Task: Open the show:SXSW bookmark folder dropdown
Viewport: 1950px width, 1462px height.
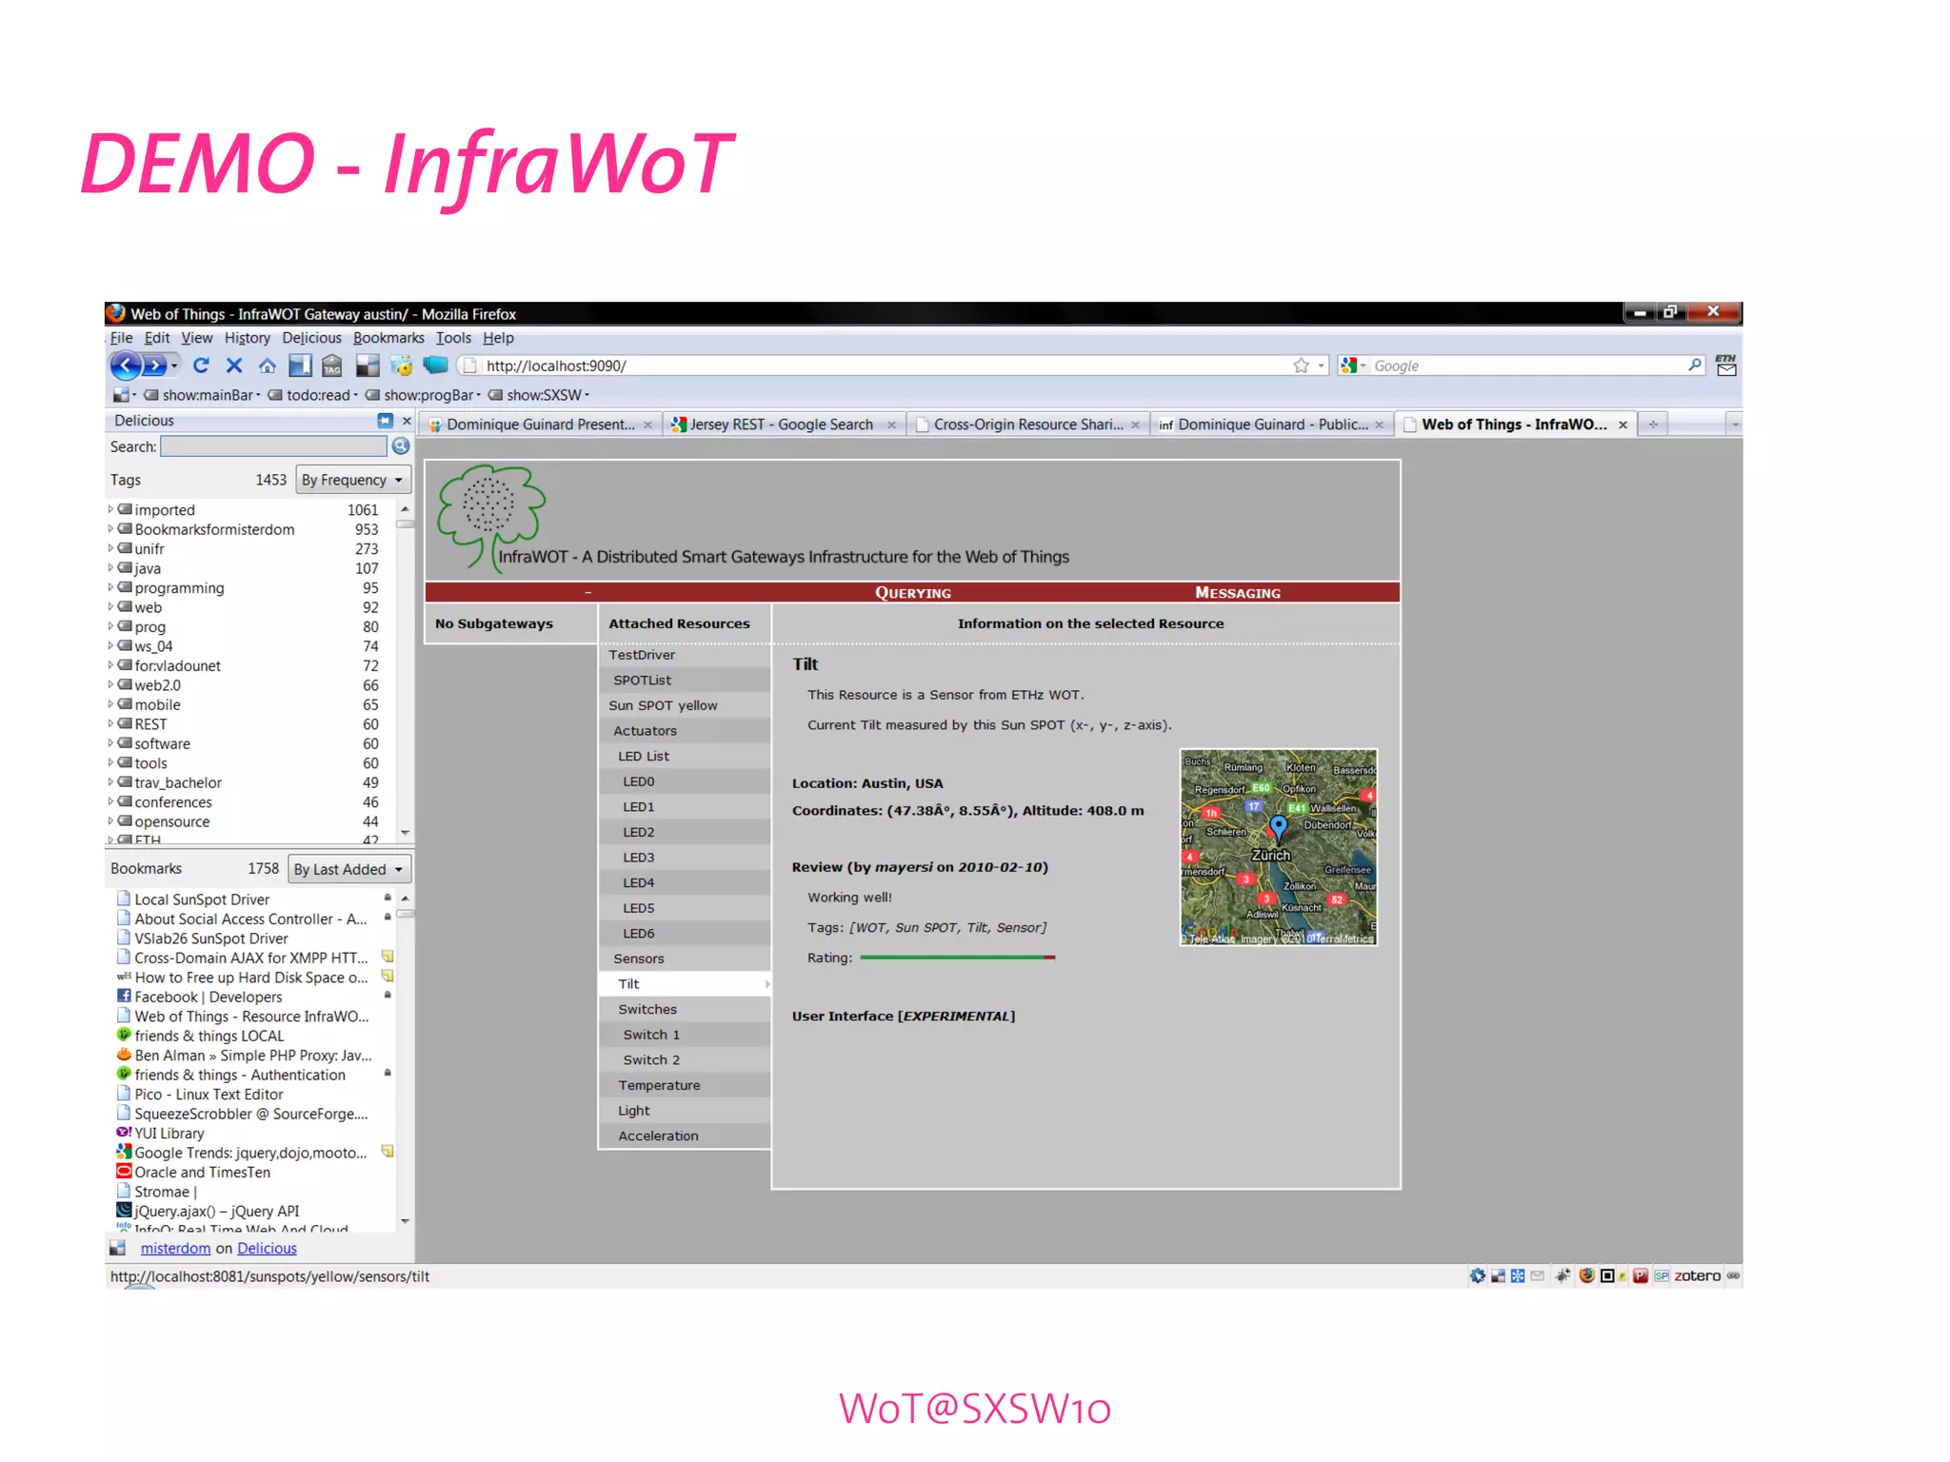Action: point(538,395)
